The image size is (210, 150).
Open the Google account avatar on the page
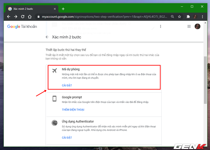[198, 26]
